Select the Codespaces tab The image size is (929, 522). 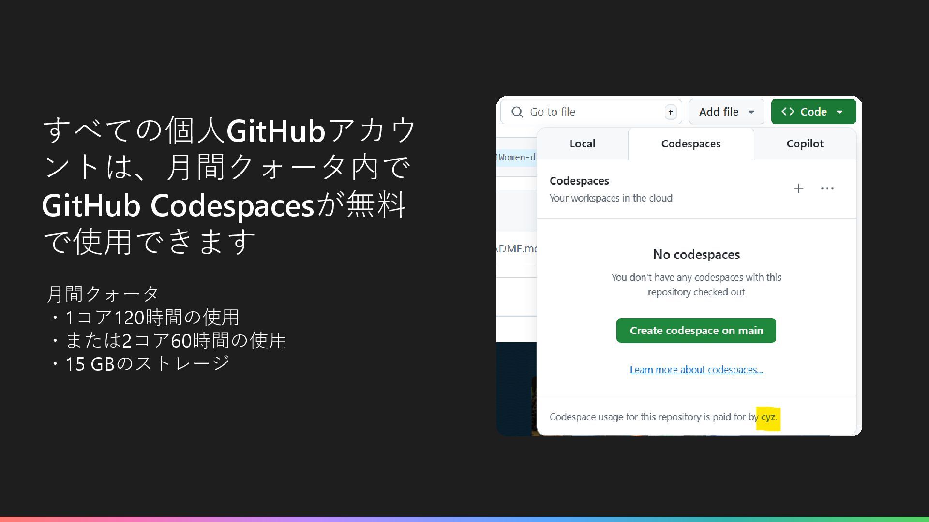691,144
